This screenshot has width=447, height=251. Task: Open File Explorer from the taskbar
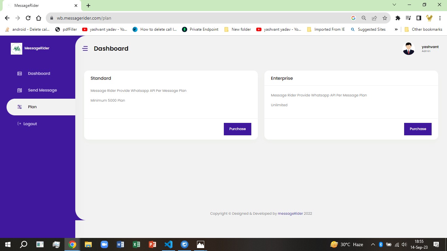pyautogui.click(x=88, y=244)
